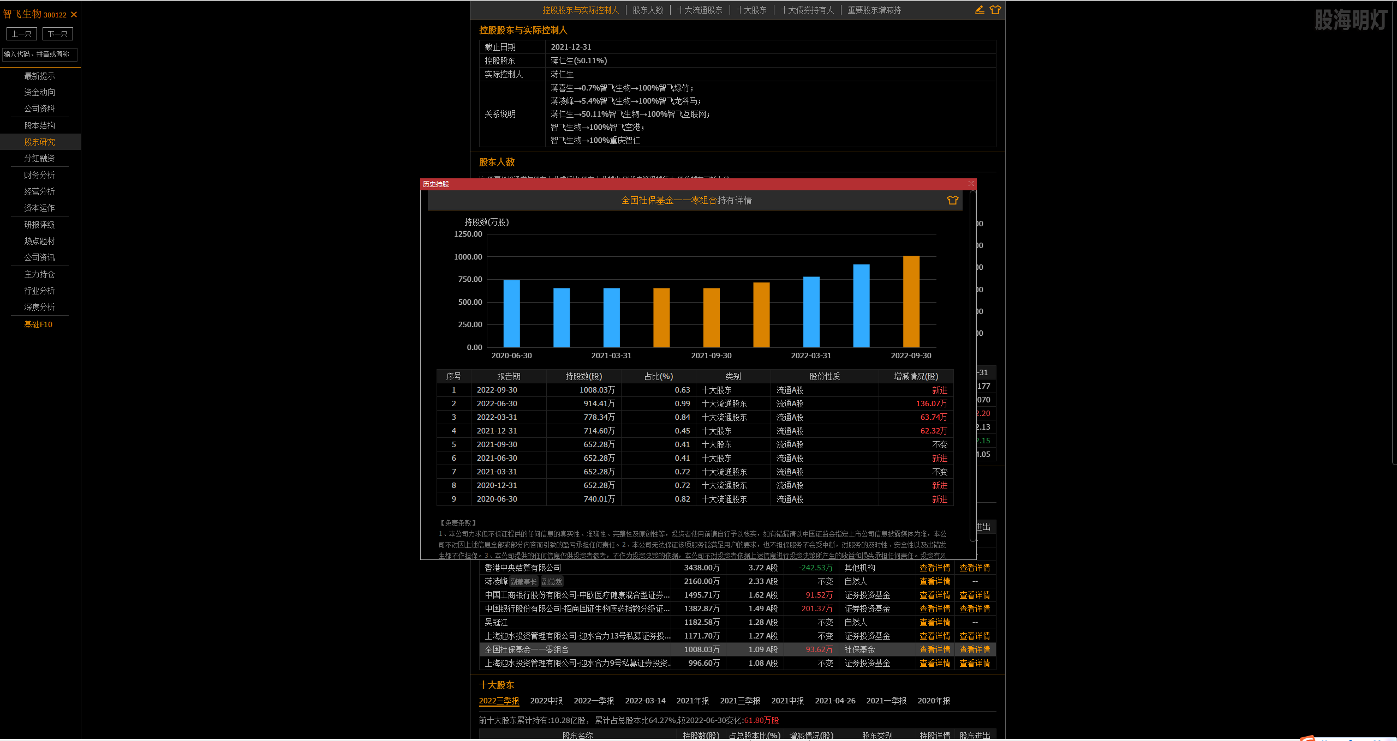
Task: Open second 查看详情 link for 迎水合力9号 row
Action: point(975,663)
